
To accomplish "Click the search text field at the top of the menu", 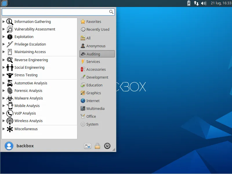I will coord(58,12).
